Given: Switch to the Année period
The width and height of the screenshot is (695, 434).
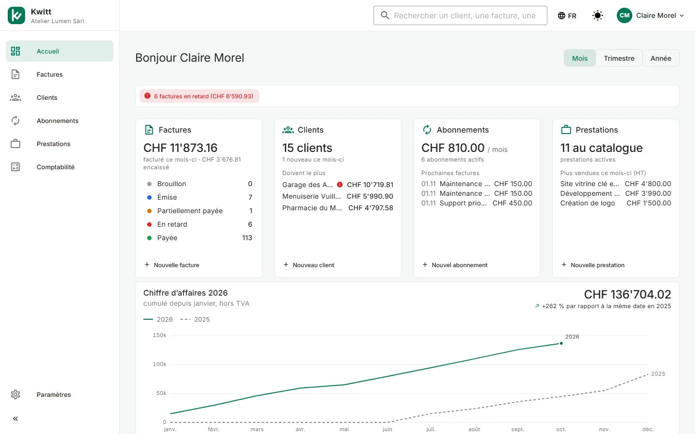Looking at the screenshot, I should 661,58.
